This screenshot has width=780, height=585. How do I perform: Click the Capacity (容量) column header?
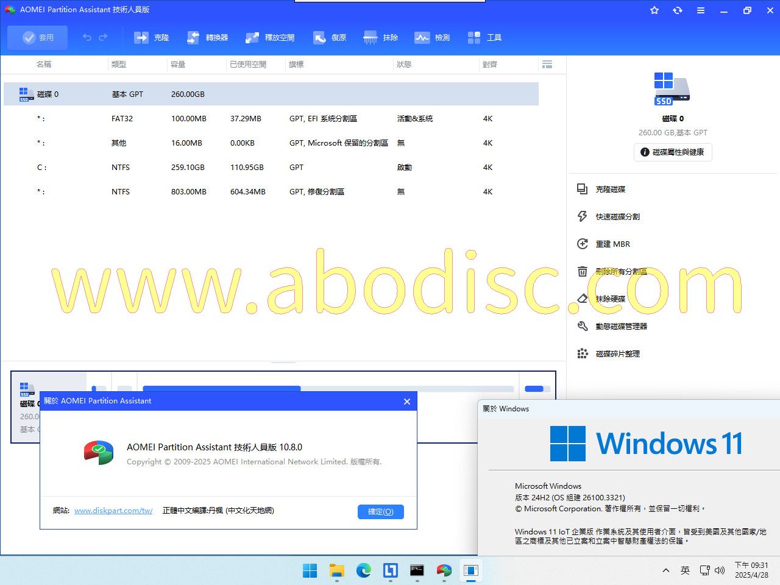178,64
